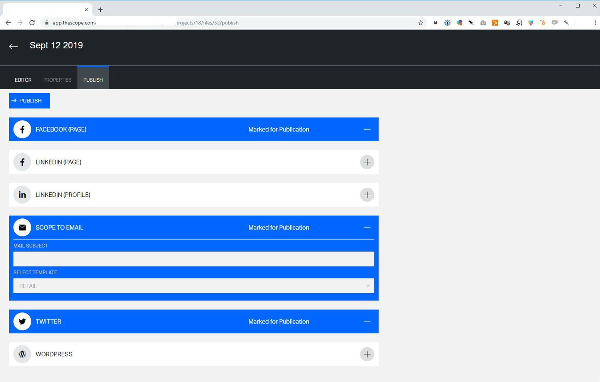Unmark Facebook (Page) from publication
Viewport: 600px width, 382px height.
tap(367, 129)
